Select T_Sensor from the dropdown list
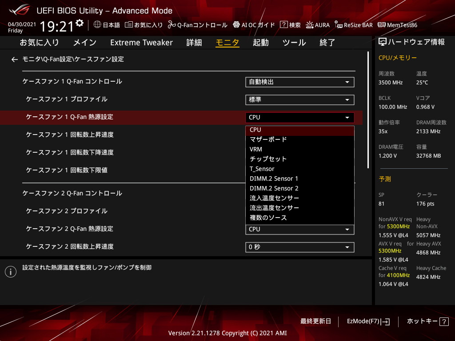The width and height of the screenshot is (455, 341). click(300, 169)
